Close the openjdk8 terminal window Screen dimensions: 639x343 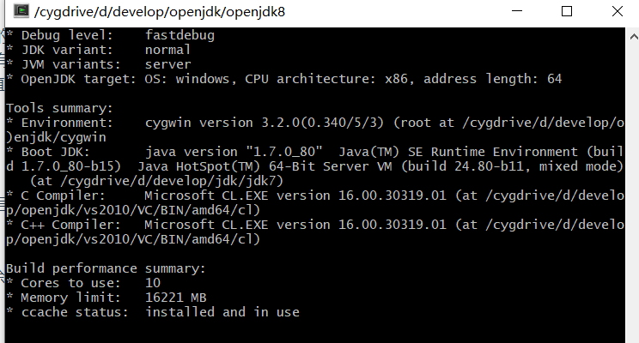click(618, 13)
